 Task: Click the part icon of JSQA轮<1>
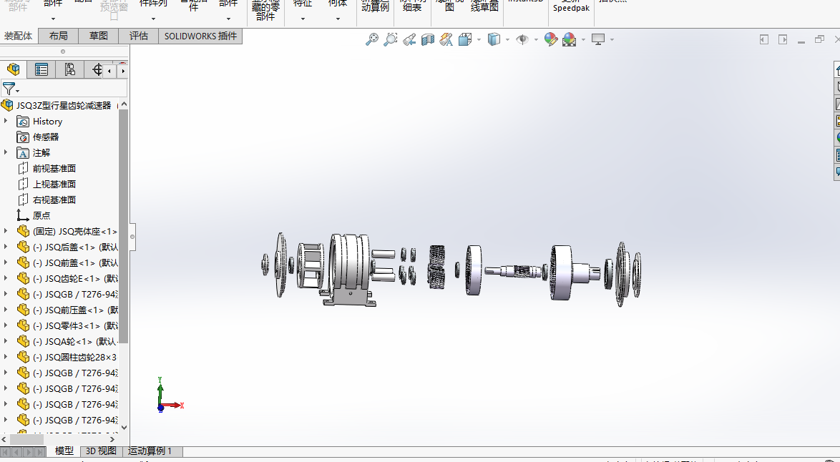[23, 341]
